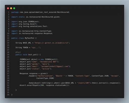Click the package declaration on line 1
Viewport: 129px width, 103px height.
[41, 12]
